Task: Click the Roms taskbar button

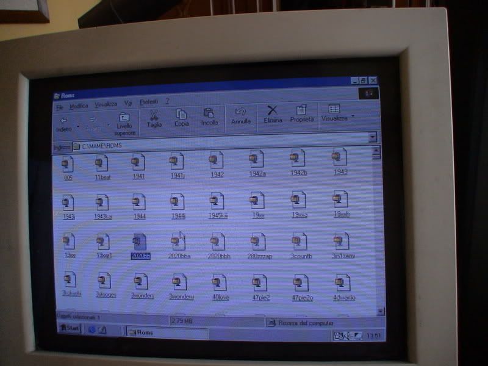Action: pos(167,332)
